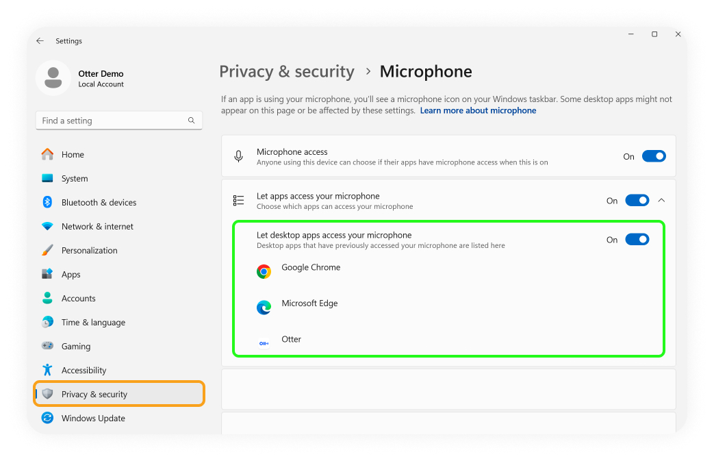The height and width of the screenshot is (461, 714).
Task: Click the search magnifier icon in Find a setting
Action: coord(192,121)
